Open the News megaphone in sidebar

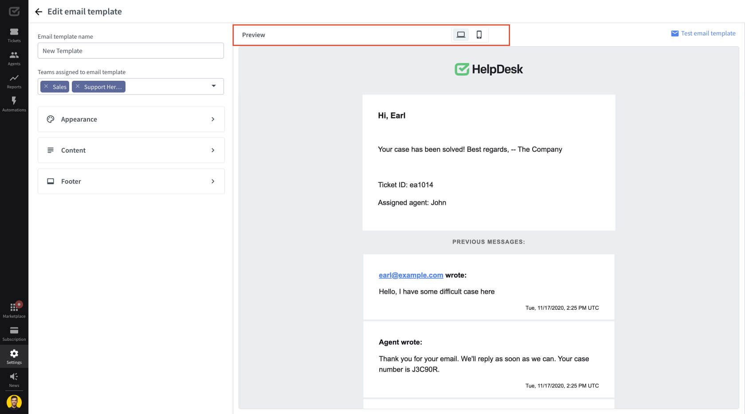[x=14, y=380]
